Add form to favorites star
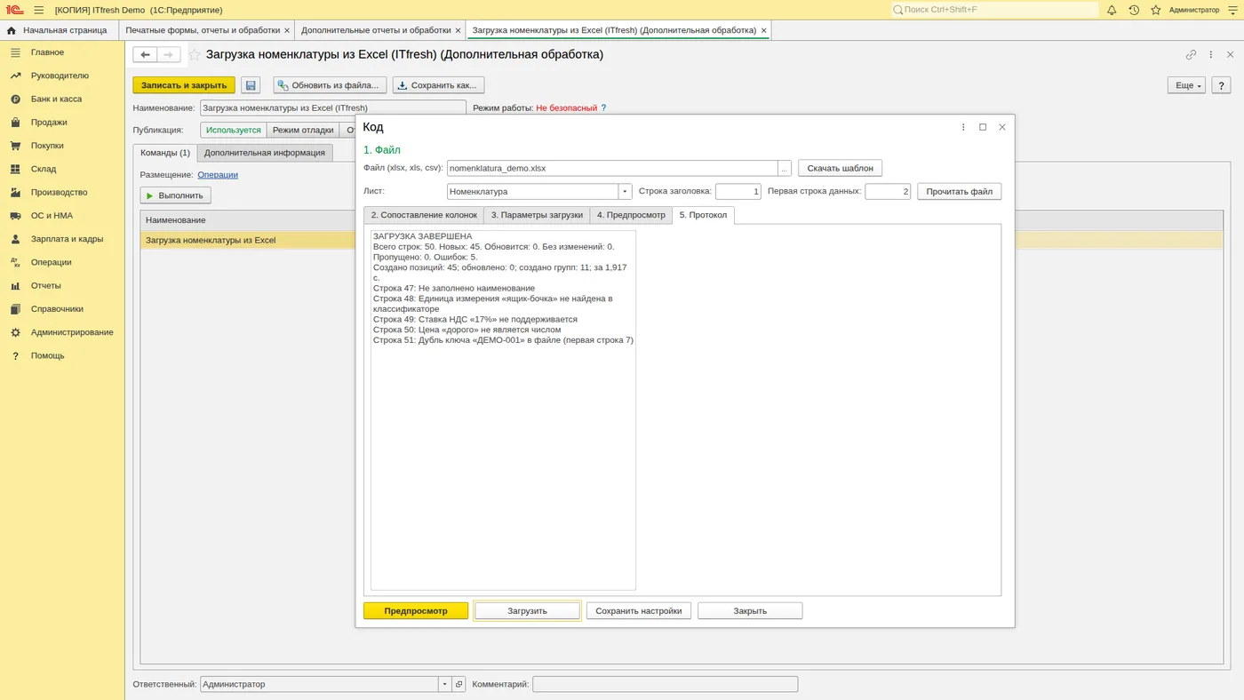Image resolution: width=1244 pixels, height=700 pixels. click(x=195, y=54)
